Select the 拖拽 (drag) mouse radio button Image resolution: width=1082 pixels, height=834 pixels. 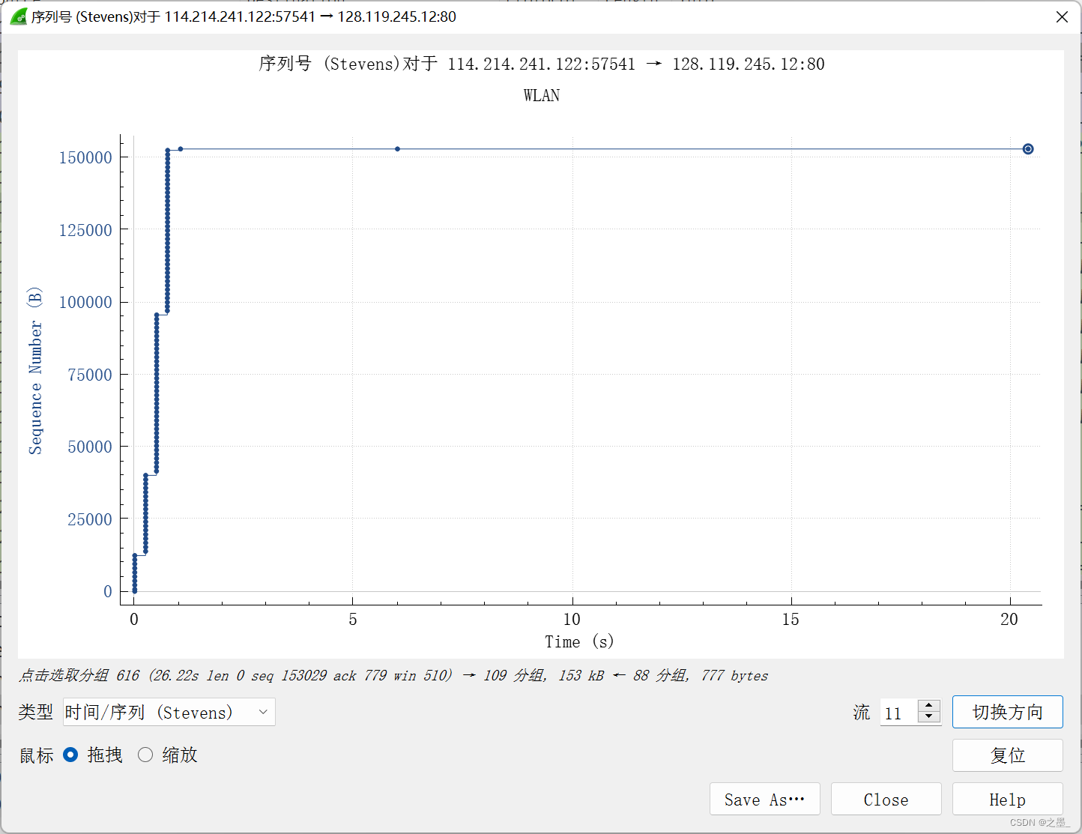(x=70, y=755)
